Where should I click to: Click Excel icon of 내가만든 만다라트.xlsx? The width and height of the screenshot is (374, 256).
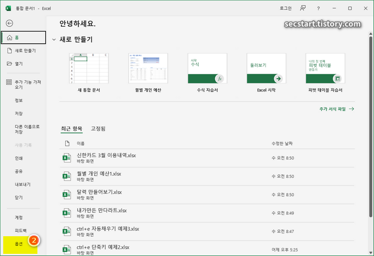[x=67, y=213]
